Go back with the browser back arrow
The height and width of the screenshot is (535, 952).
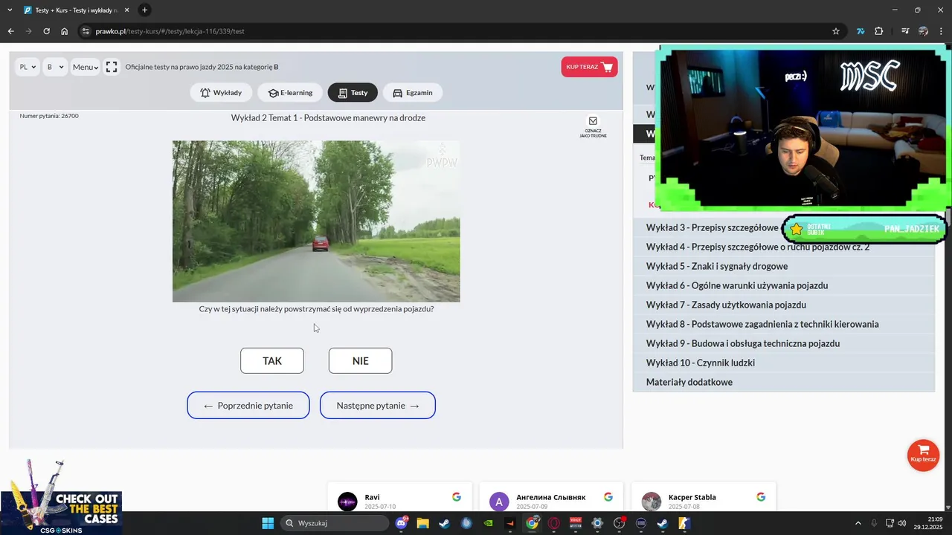tap(10, 31)
